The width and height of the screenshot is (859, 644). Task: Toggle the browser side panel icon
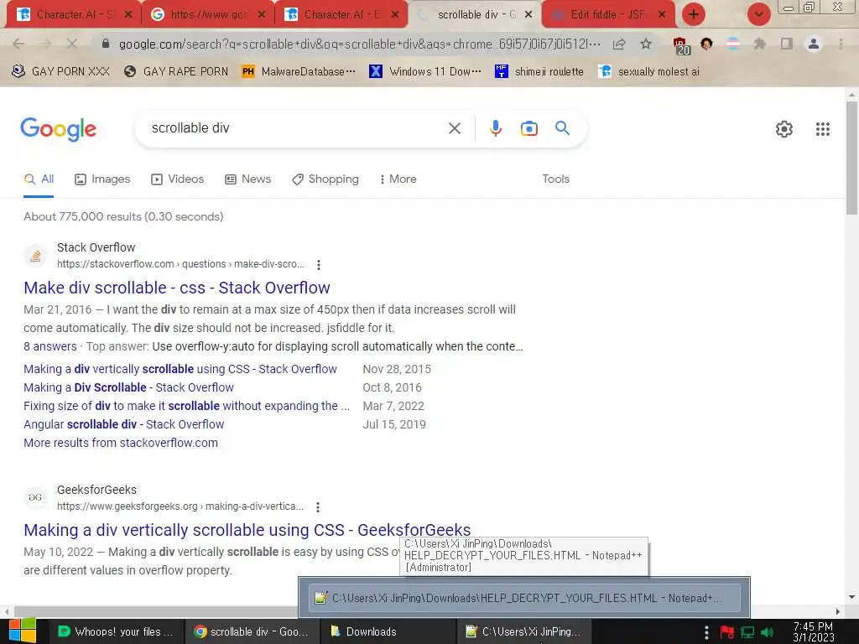pyautogui.click(x=787, y=44)
